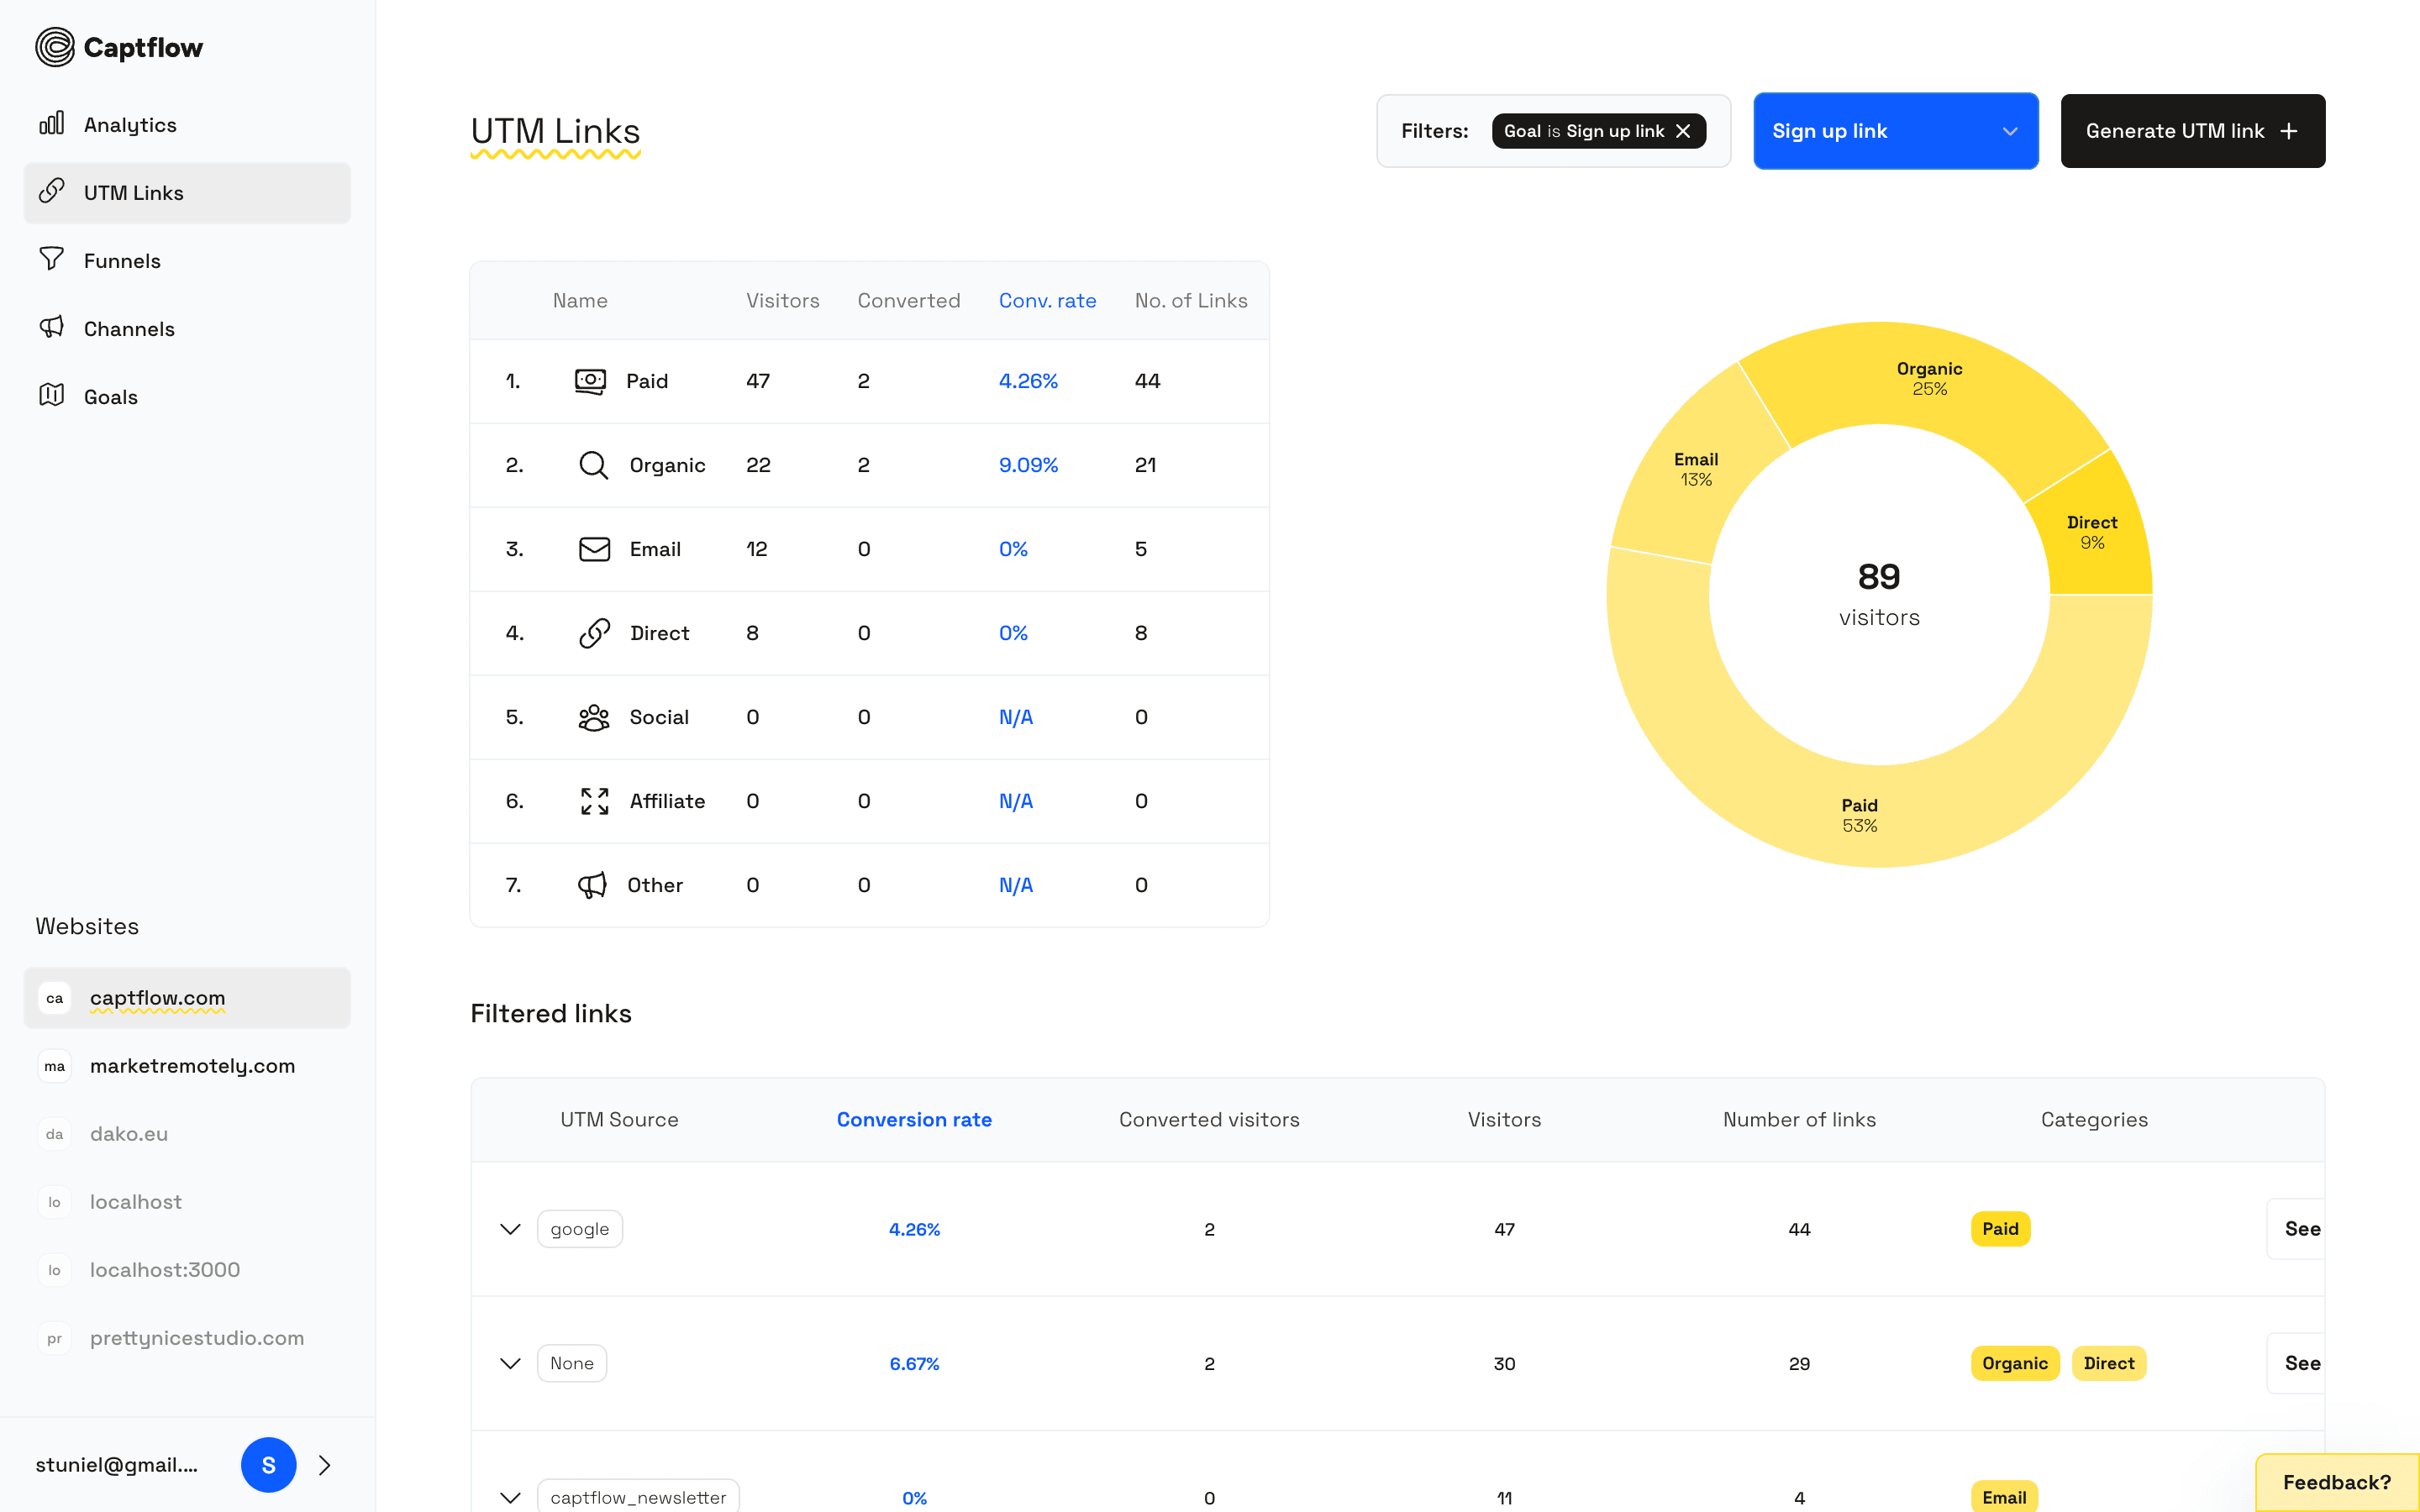Click the Organic 9.09% conversion rate
2420x1512 pixels.
(1028, 465)
